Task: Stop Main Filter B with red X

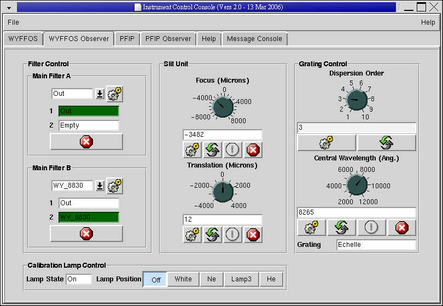Action: point(86,234)
